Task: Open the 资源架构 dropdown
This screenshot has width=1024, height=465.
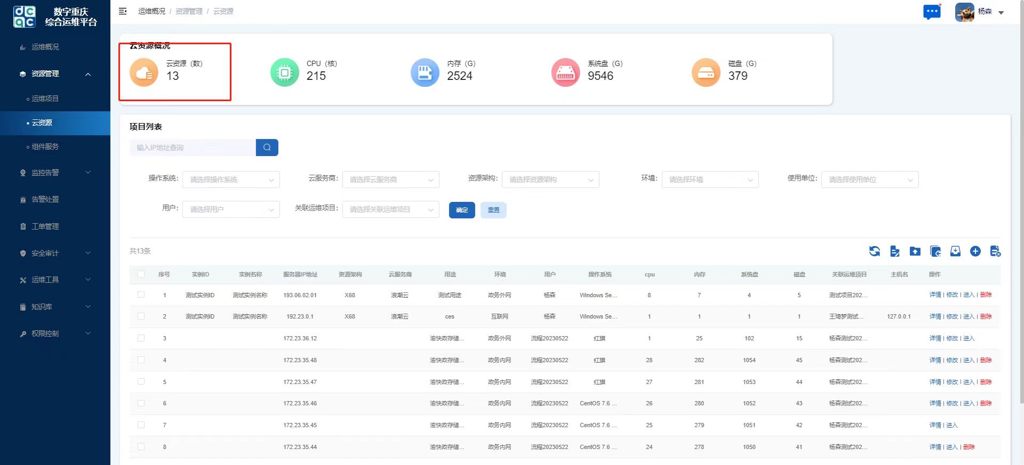Action: pos(550,180)
